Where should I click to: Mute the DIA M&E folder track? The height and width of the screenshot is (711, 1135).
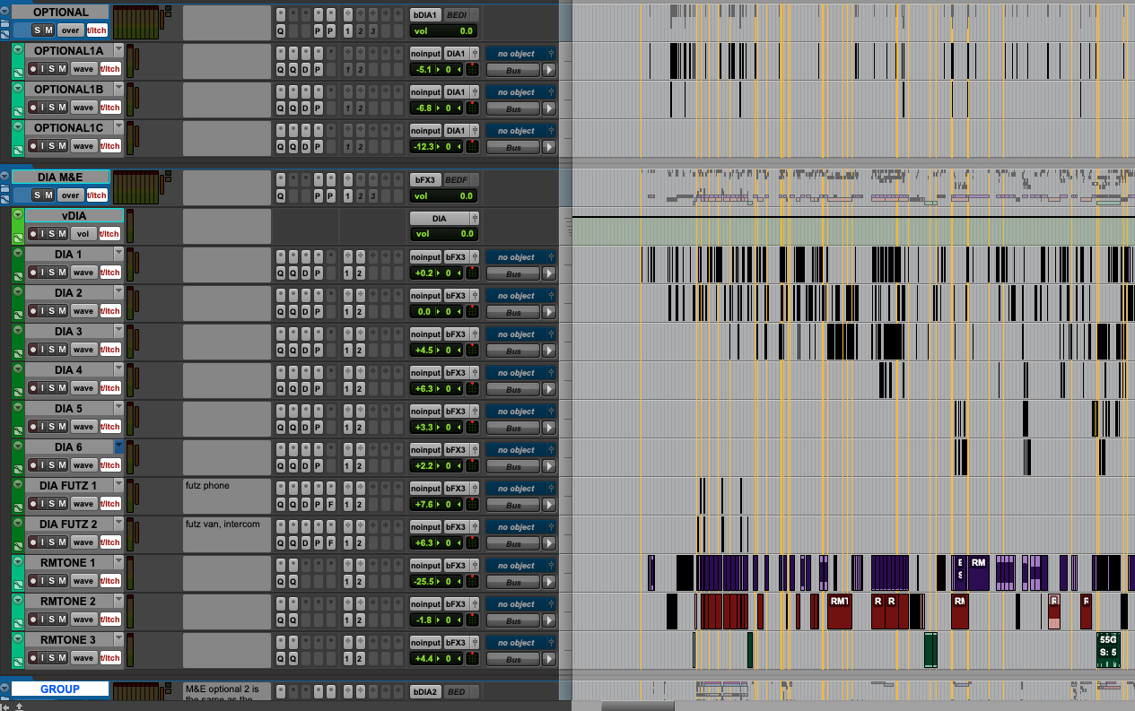48,195
